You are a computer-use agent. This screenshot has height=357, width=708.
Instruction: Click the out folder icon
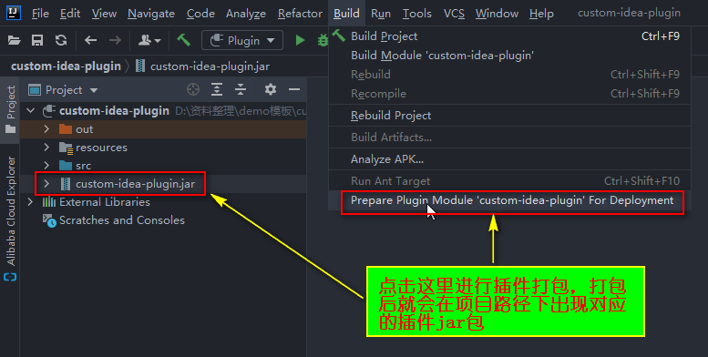tap(66, 129)
